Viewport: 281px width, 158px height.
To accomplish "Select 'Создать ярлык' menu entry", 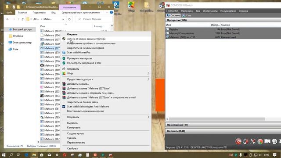I will coord(75,133).
